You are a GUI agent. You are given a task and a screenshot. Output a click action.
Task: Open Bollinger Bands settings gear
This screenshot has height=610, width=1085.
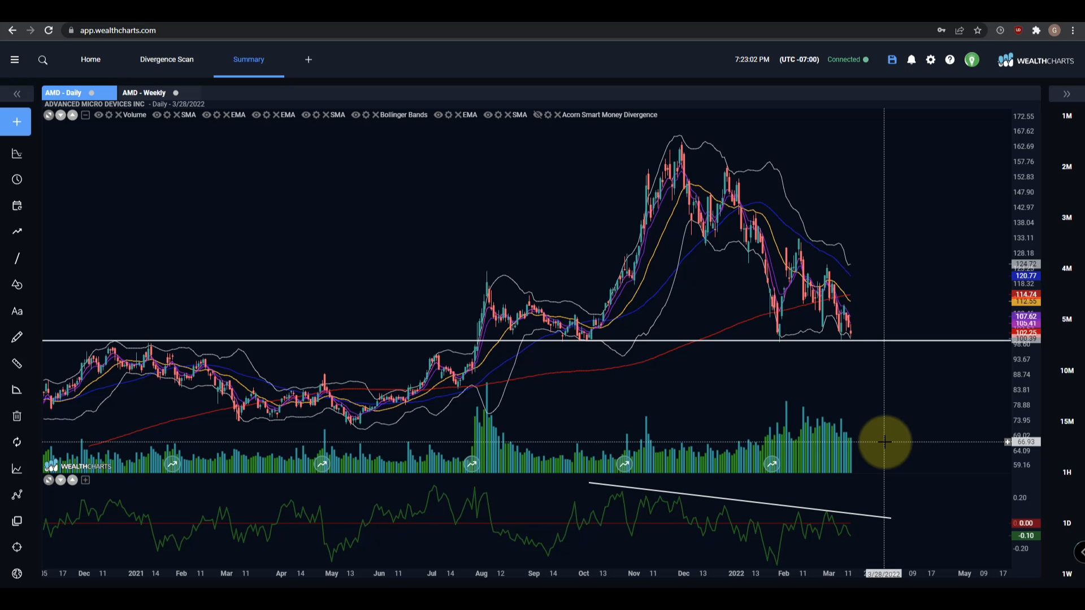point(366,115)
